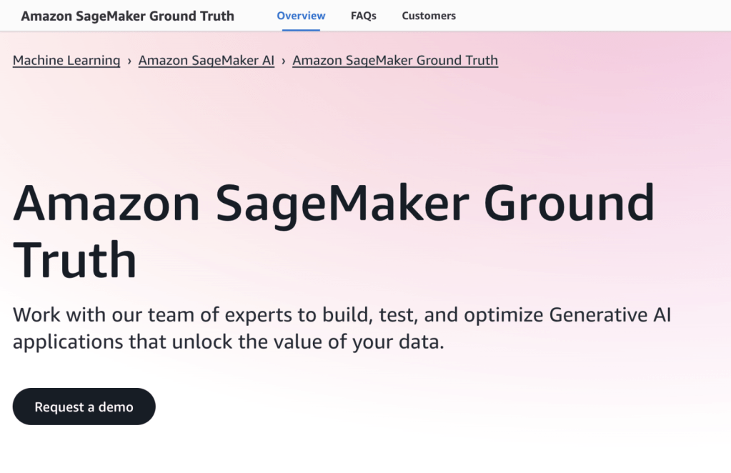Click the chevron after Machine Learning breadcrumb
Screen dimensions: 731x473
pyautogui.click(x=129, y=61)
